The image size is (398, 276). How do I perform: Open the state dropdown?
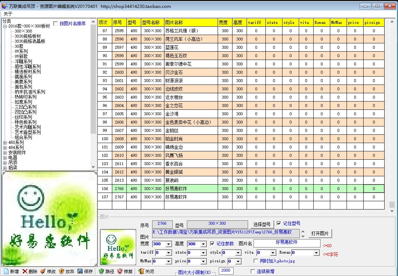pyautogui.click(x=203, y=253)
